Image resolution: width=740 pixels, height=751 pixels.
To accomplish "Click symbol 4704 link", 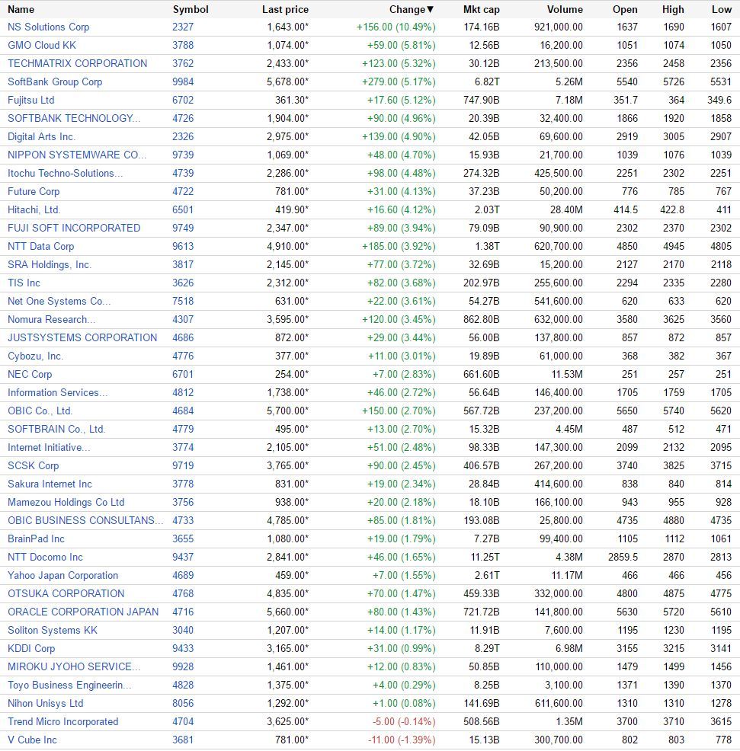I will (183, 722).
